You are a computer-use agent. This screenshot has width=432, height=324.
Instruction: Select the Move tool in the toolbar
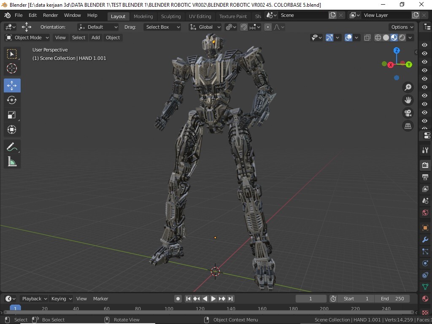pyautogui.click(x=12, y=85)
